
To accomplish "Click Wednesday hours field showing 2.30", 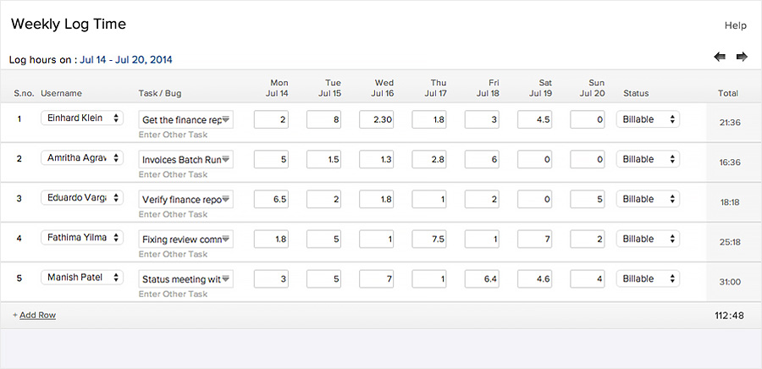I will coord(378,120).
